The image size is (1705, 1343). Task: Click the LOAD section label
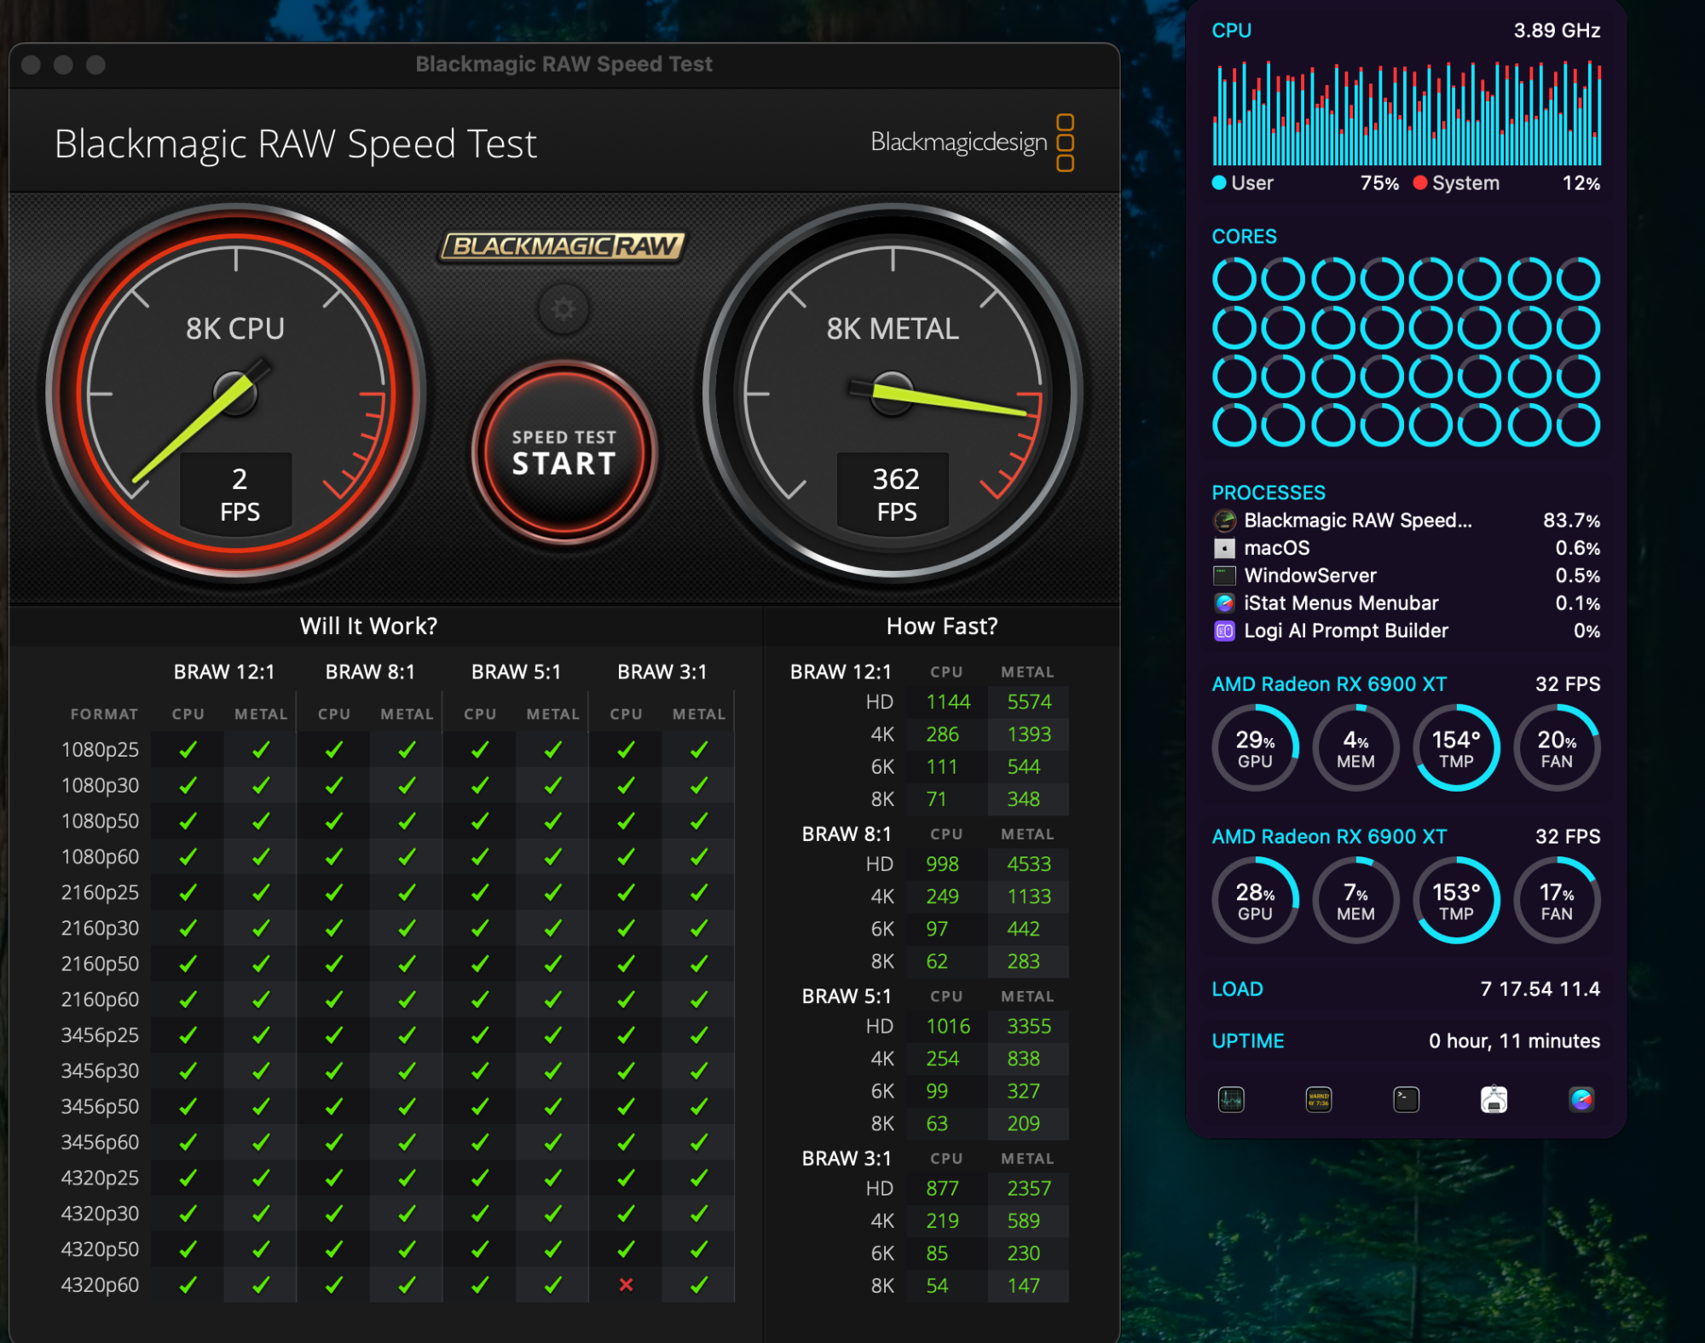coord(1237,989)
